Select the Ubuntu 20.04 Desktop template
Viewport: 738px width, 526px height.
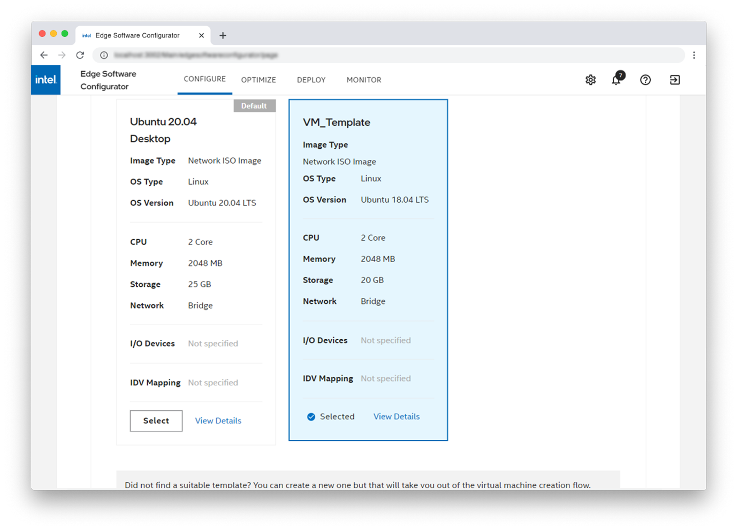[x=156, y=421]
